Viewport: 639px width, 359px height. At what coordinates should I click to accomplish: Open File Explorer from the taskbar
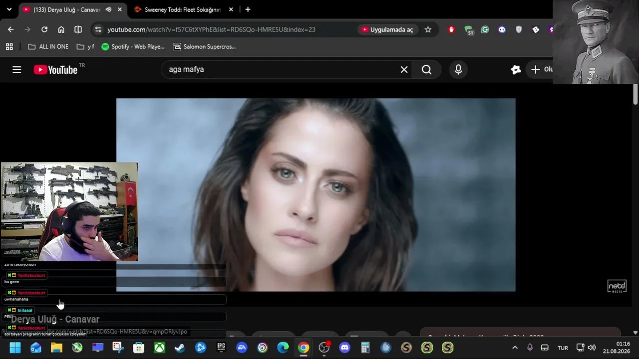tap(56, 348)
